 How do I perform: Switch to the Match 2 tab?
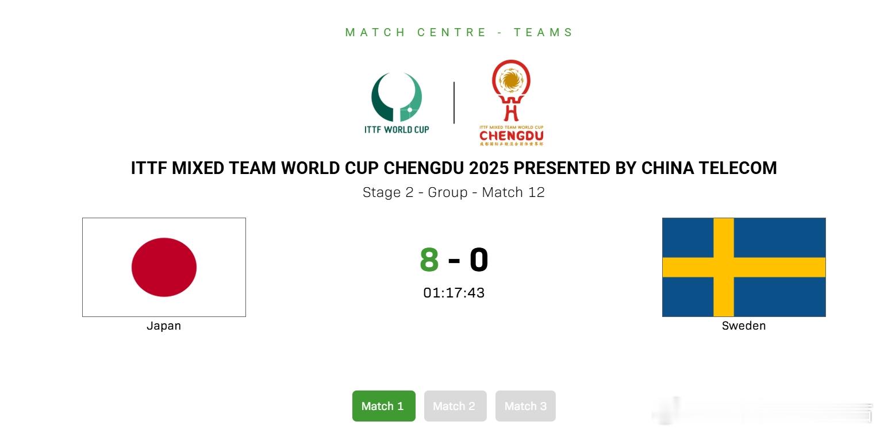point(455,406)
